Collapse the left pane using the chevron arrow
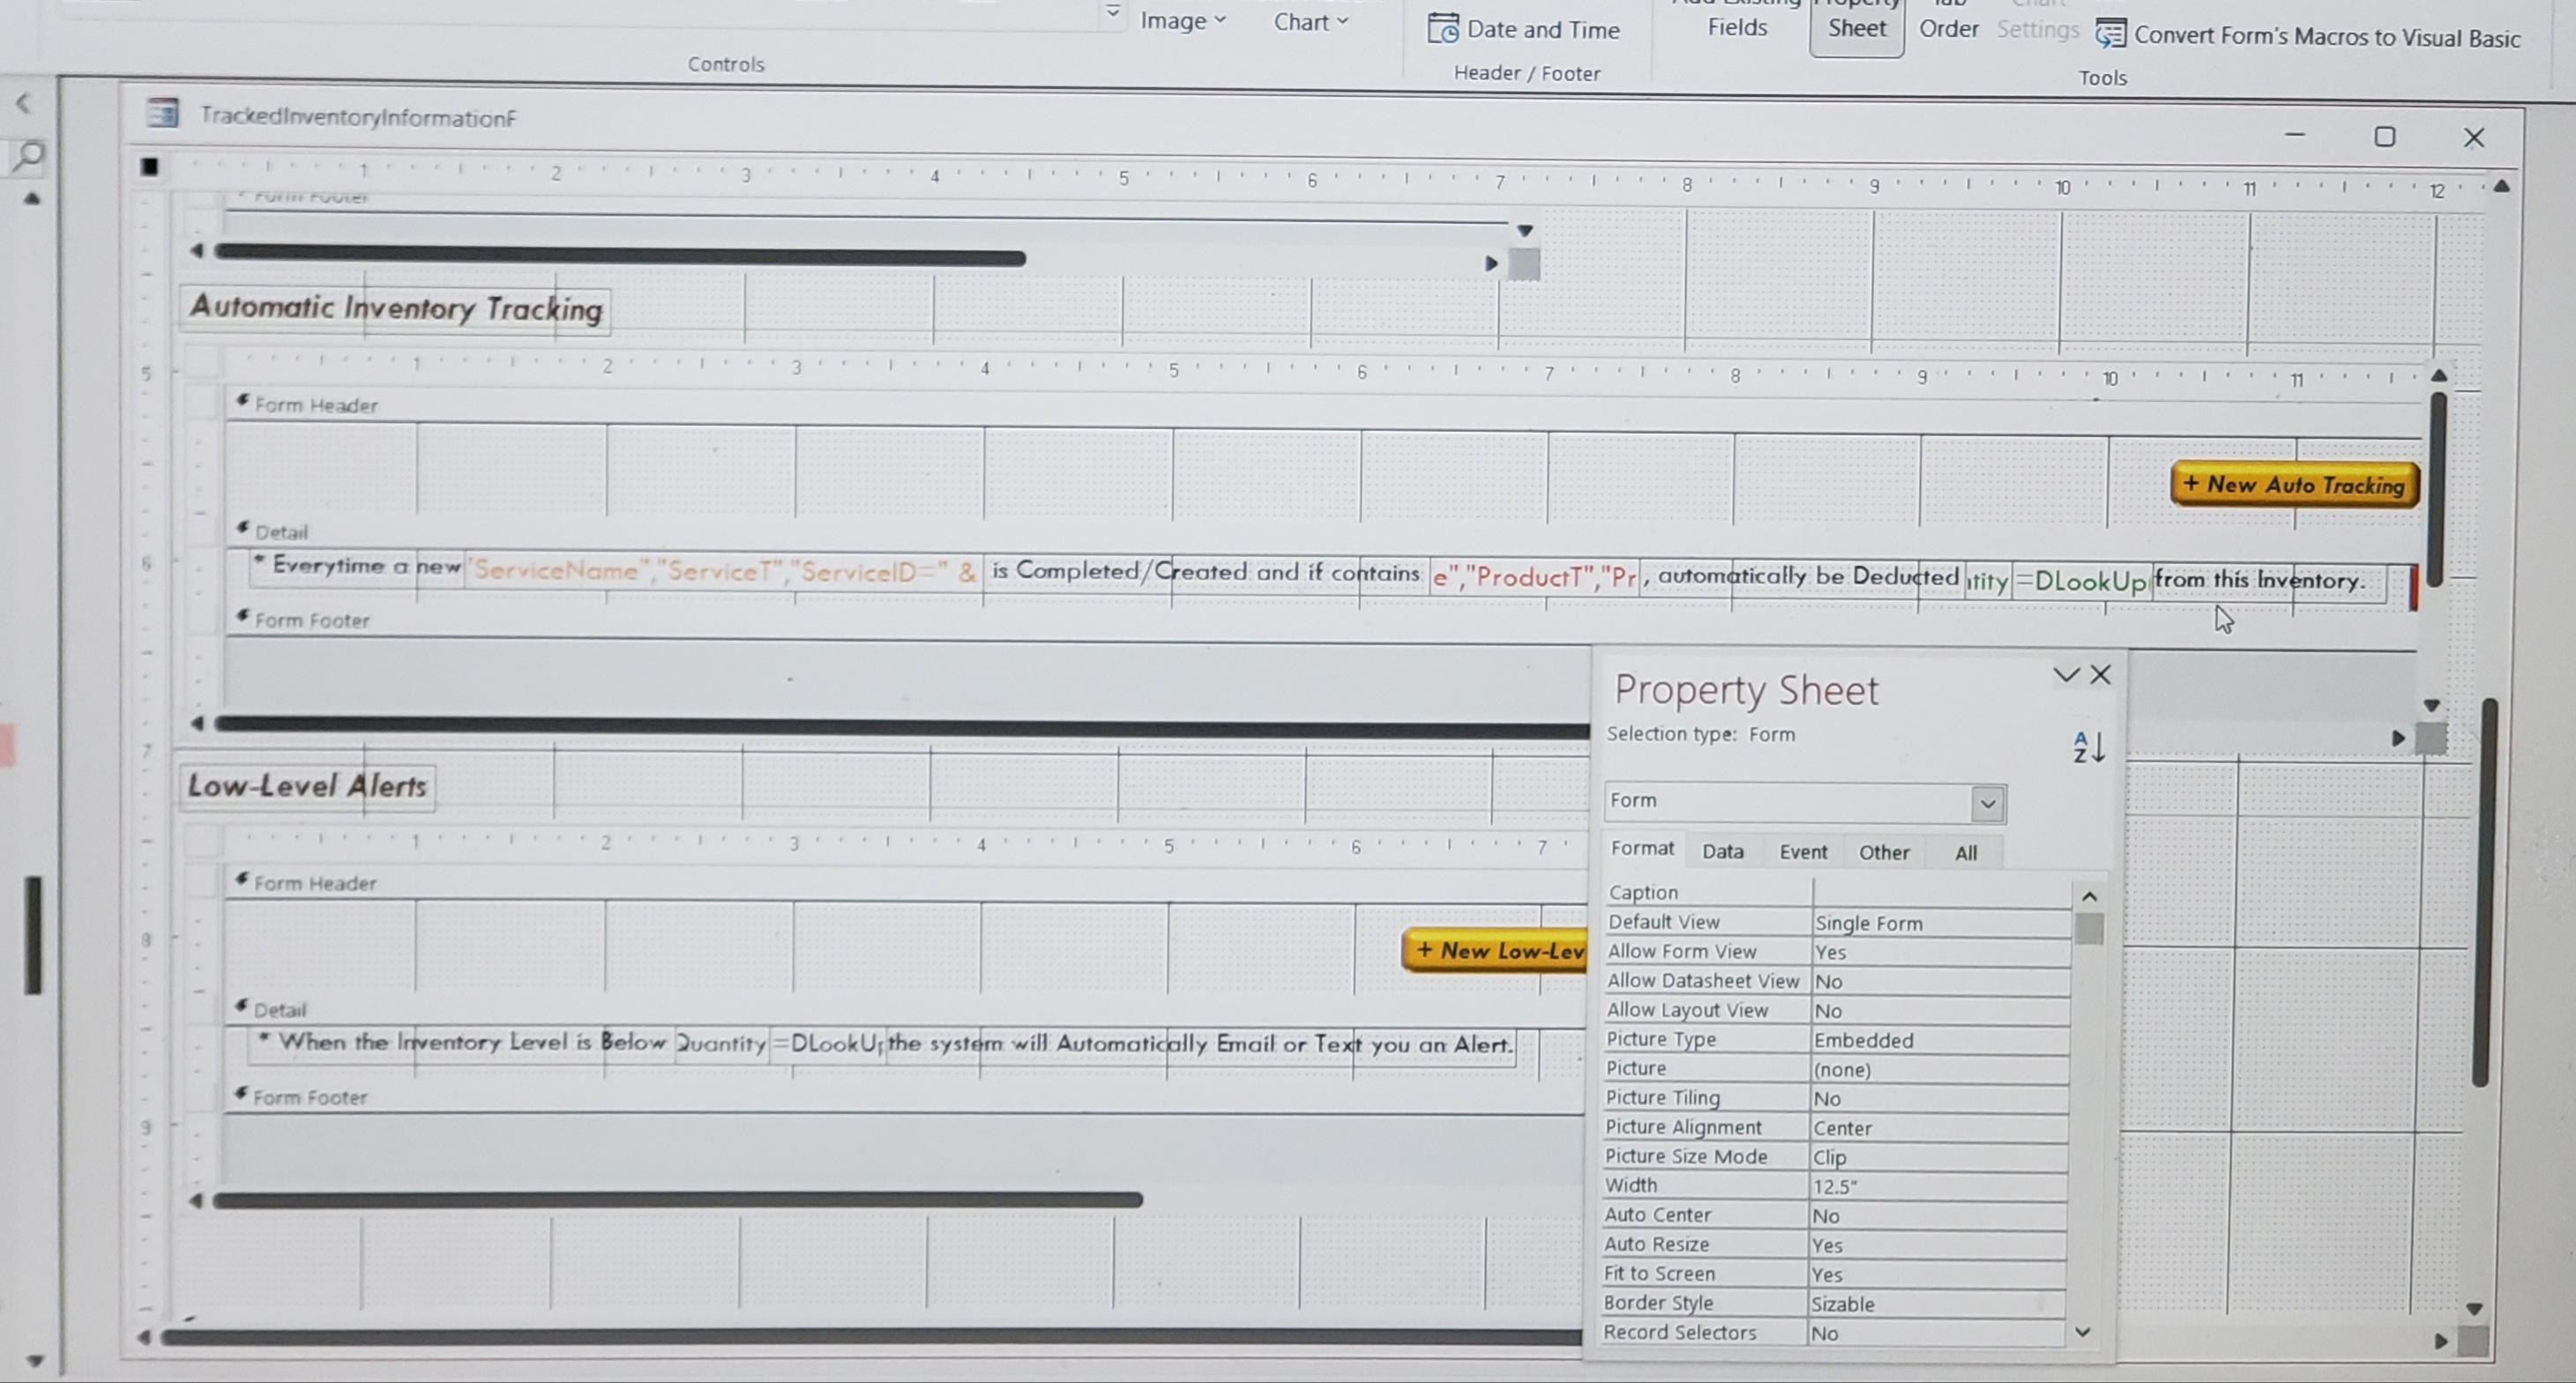 pyautogui.click(x=23, y=103)
